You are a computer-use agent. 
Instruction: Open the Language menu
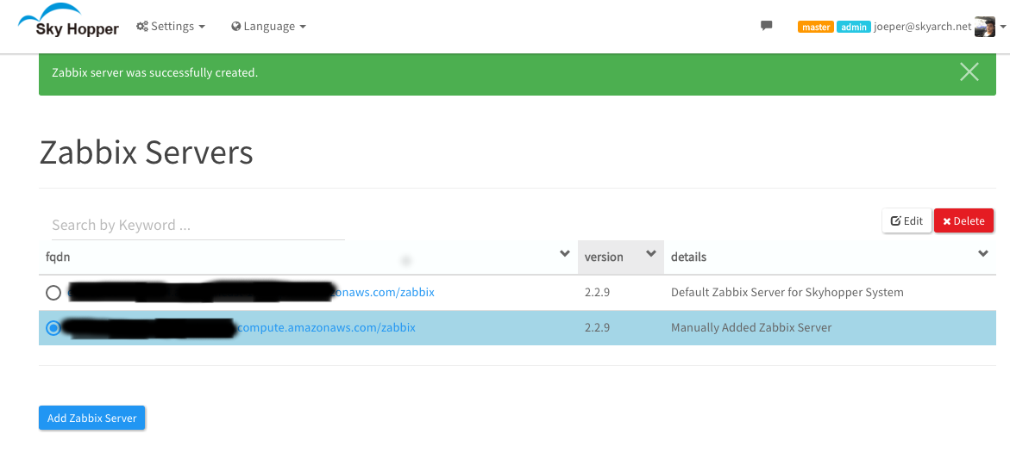pyautogui.click(x=268, y=27)
